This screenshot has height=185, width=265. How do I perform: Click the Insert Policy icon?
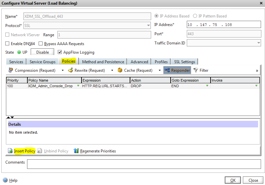[10, 151]
